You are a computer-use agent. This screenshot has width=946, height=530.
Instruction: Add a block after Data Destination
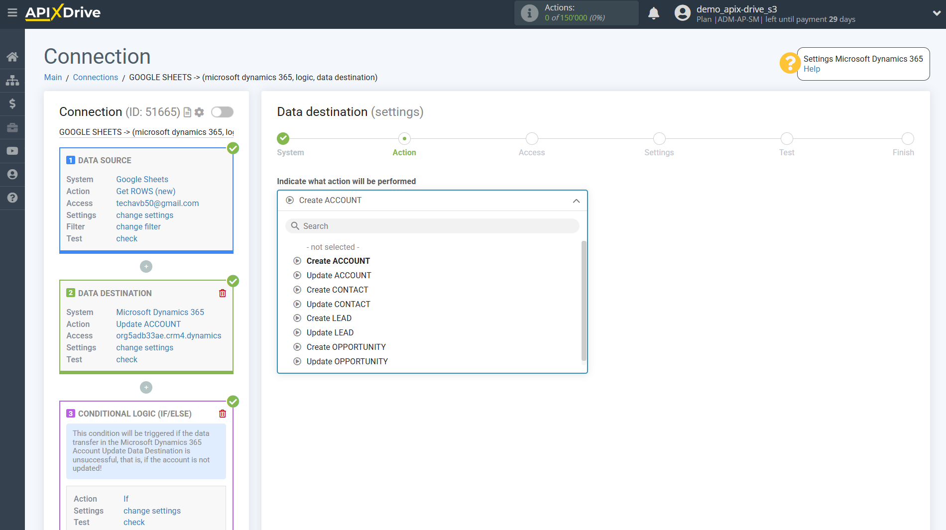tap(146, 387)
